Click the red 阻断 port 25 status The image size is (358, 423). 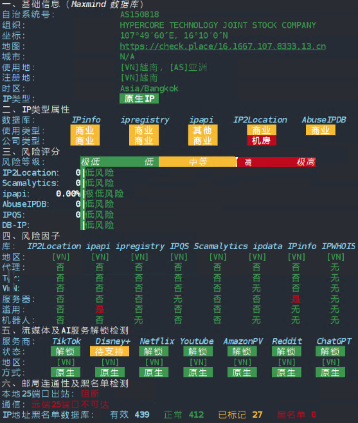(x=90, y=394)
